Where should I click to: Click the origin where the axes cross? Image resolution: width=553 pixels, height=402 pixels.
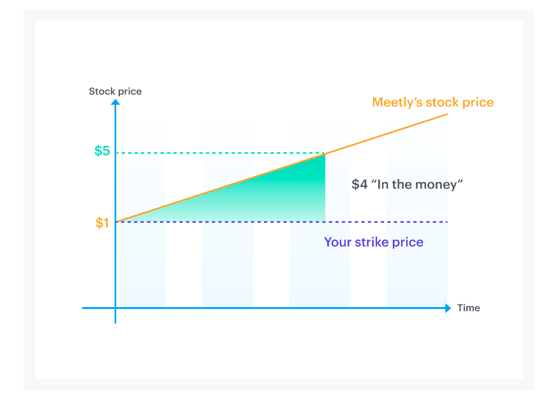tap(115, 308)
